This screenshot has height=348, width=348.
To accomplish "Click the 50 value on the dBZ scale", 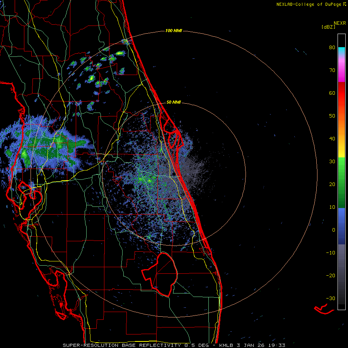I will tap(332, 116).
